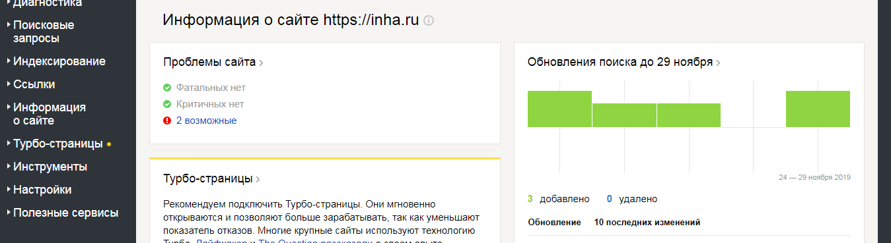This screenshot has width=891, height=243.
Task: Click the info icon next to inha.ru title
Action: tap(429, 20)
